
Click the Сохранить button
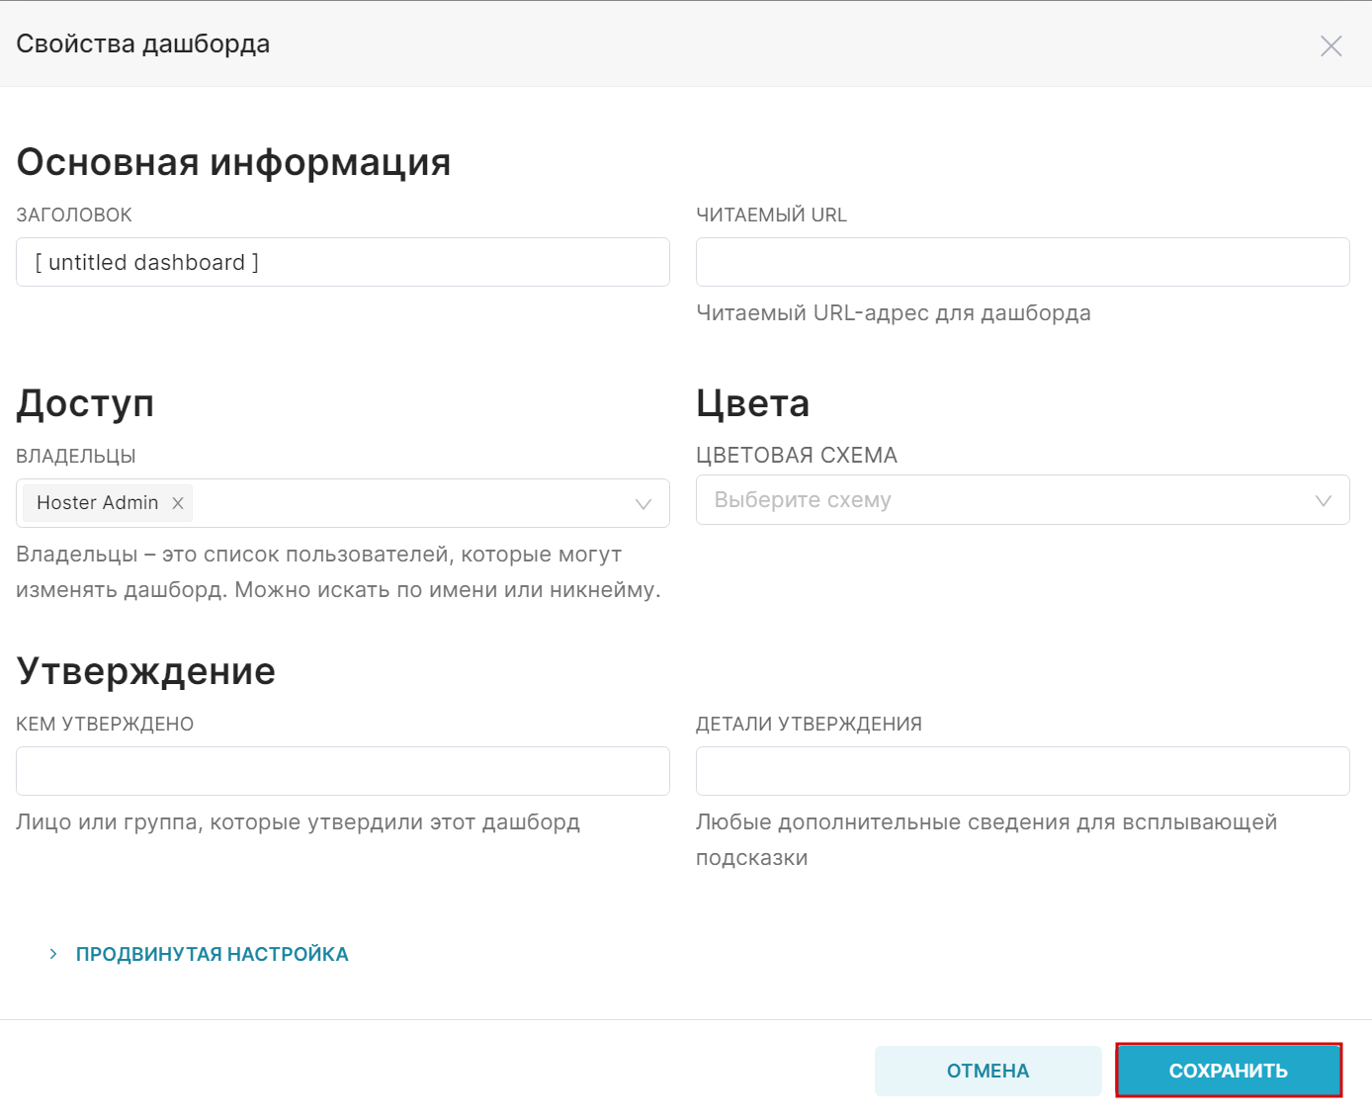[x=1229, y=1071]
